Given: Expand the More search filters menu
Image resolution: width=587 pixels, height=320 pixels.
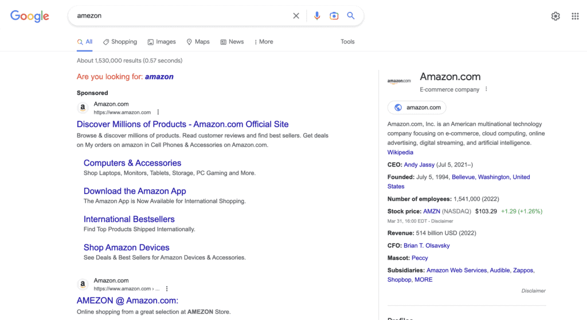Looking at the screenshot, I should (x=264, y=42).
